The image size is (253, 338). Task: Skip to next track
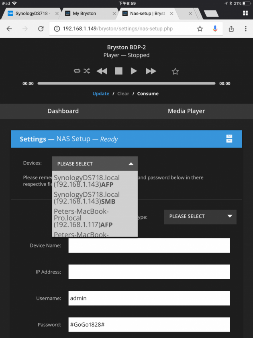[x=151, y=71]
